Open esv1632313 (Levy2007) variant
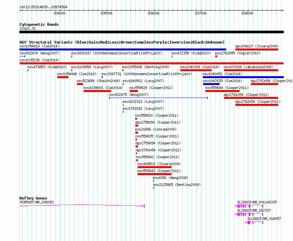Viewport: 293px width, 241px height. [143, 102]
